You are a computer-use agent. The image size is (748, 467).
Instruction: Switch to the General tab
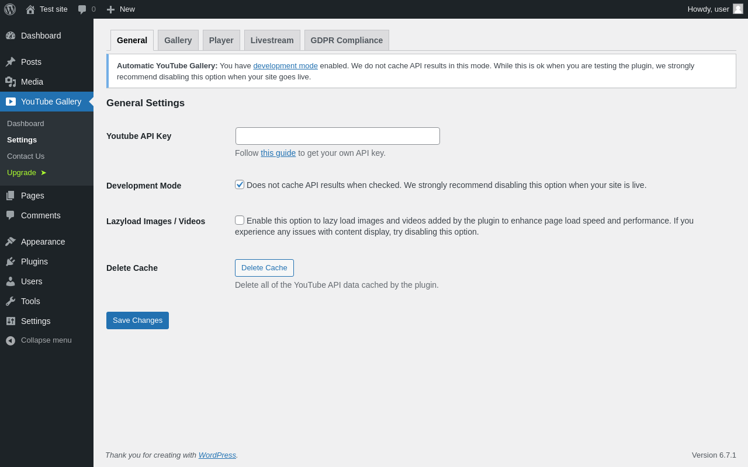click(132, 40)
